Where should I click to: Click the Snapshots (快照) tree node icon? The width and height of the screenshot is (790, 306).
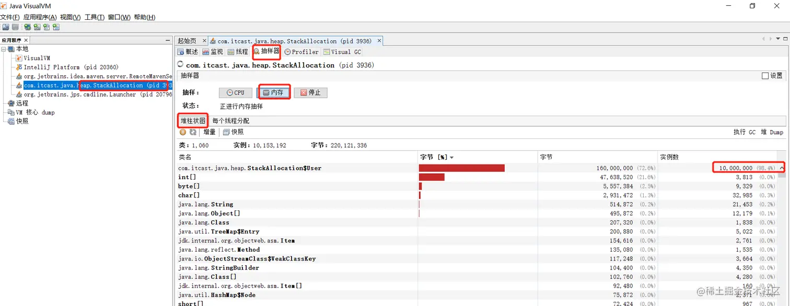(11, 121)
